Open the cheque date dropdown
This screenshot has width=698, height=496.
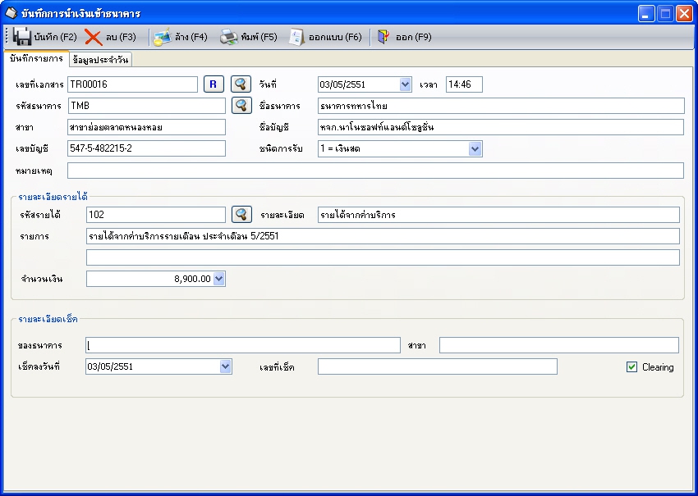[x=226, y=366]
